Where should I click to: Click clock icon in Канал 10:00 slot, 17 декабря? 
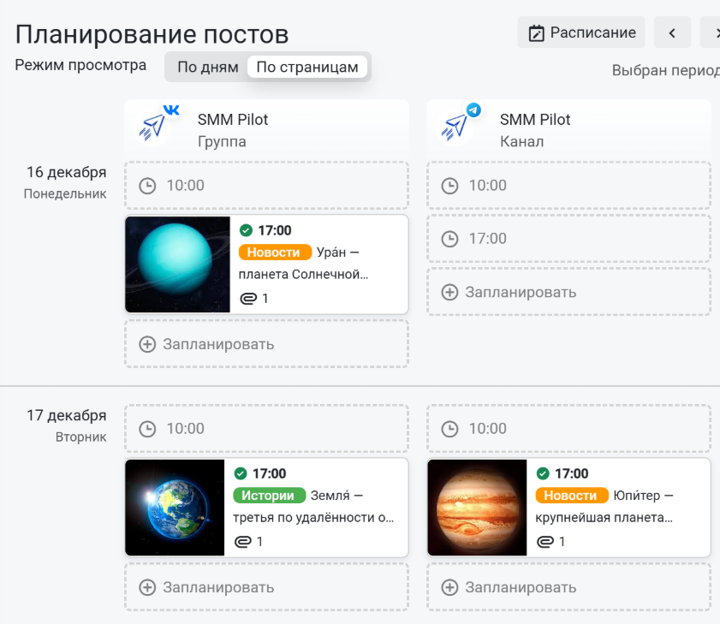[x=449, y=430]
